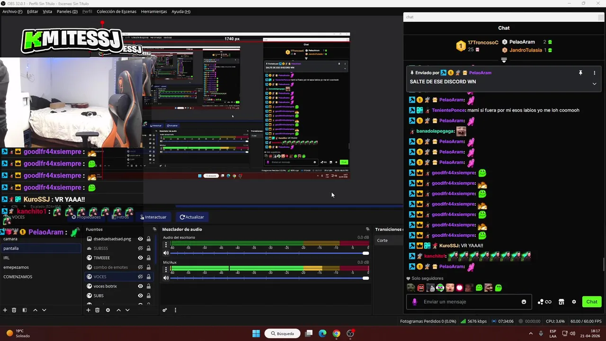Image resolution: width=606 pixels, height=341 pixels.
Task: Show the combo de emotes source
Action: (140, 267)
